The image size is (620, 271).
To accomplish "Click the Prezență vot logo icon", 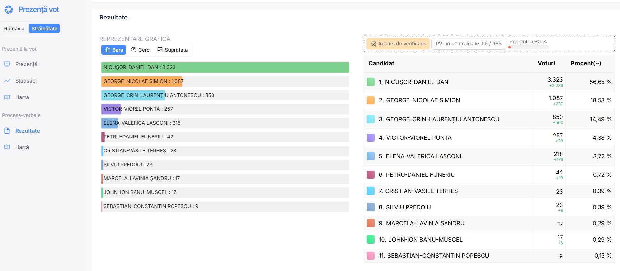I will (x=9, y=10).
